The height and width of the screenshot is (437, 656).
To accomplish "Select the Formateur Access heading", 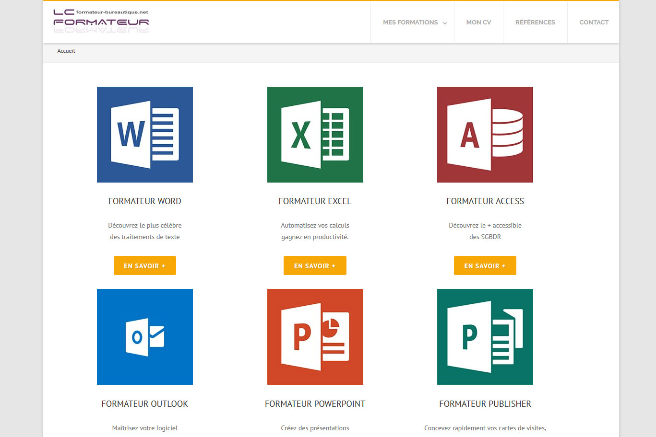I will pyautogui.click(x=485, y=201).
